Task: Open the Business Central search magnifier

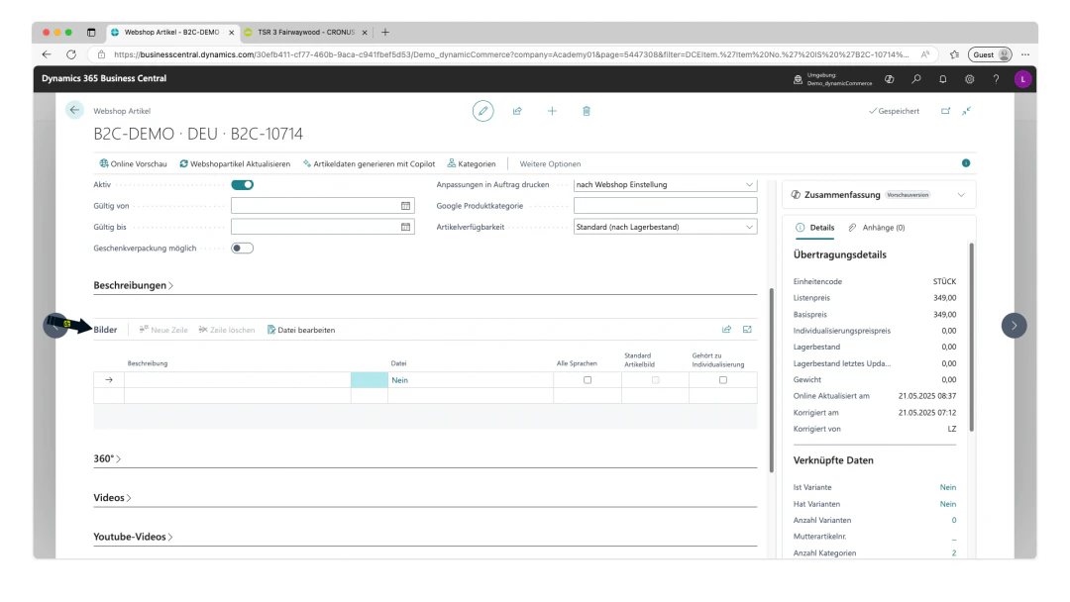Action: click(915, 79)
